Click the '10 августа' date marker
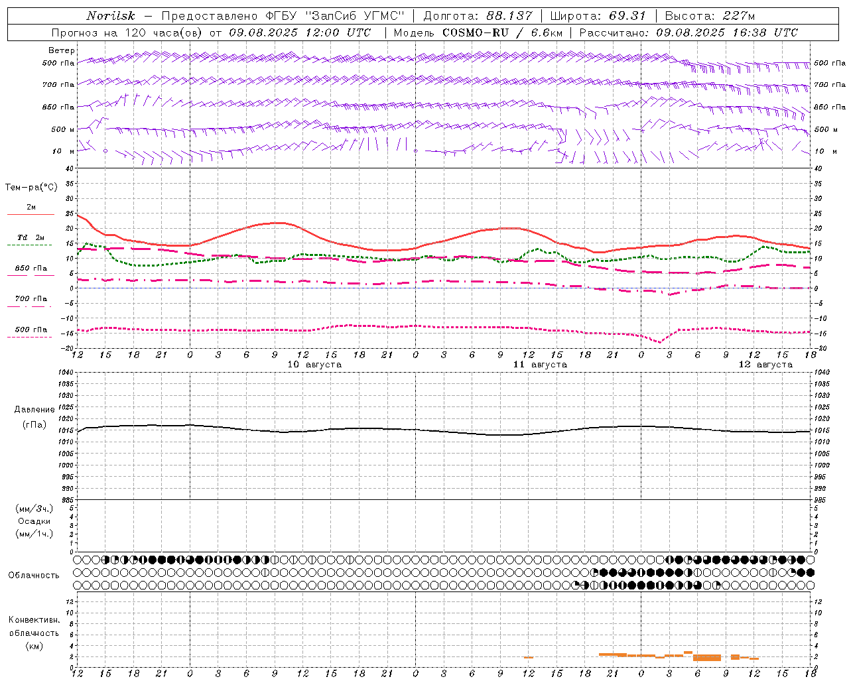The image size is (849, 679). coord(314,365)
